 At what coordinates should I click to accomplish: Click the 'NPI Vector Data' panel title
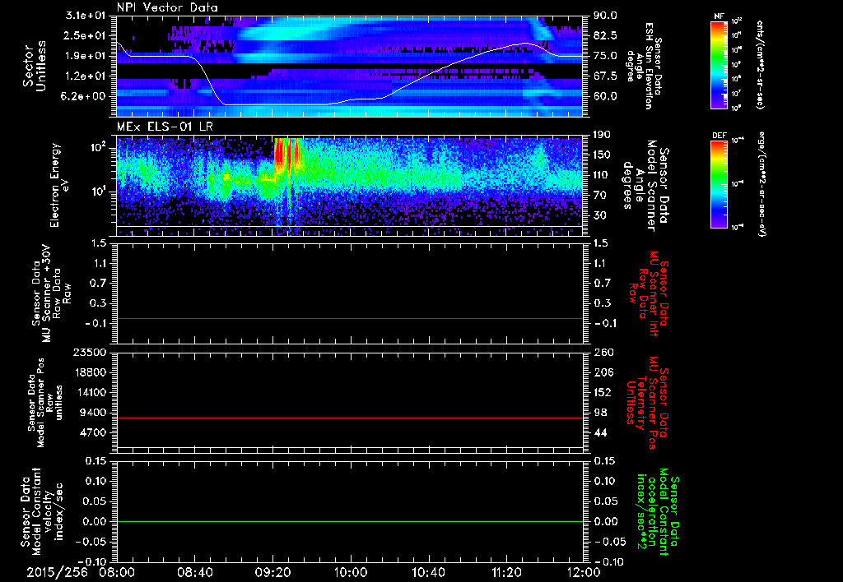[167, 7]
